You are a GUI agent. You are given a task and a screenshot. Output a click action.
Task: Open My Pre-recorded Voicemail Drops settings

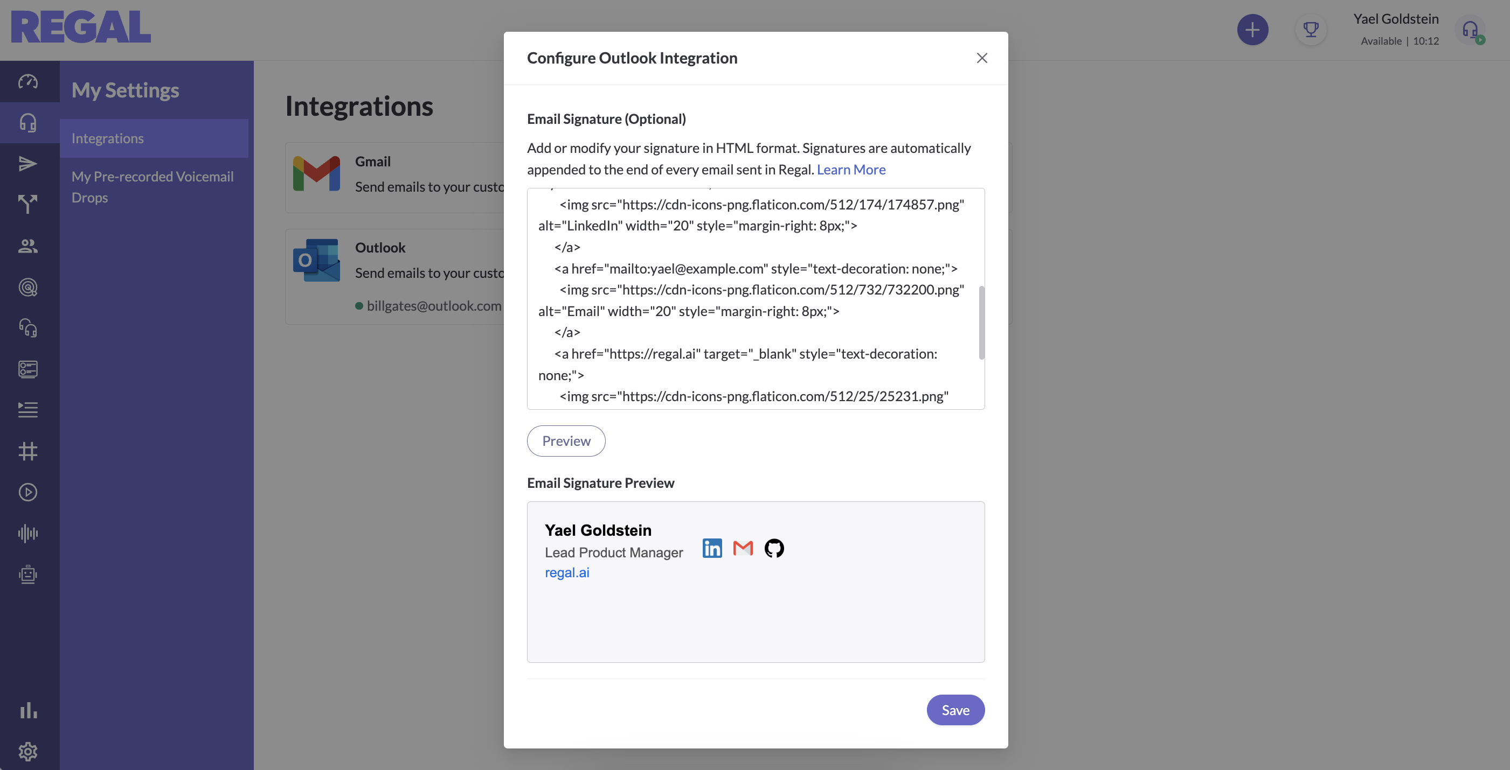[154, 187]
